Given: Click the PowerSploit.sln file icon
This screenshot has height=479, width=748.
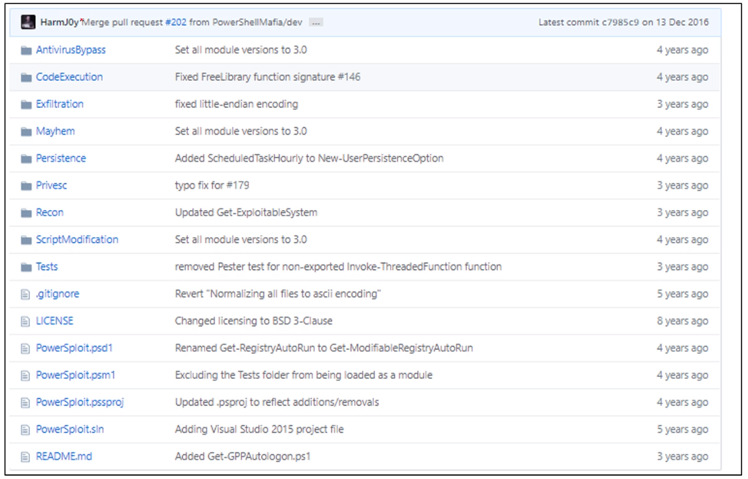Looking at the screenshot, I should 26,430.
